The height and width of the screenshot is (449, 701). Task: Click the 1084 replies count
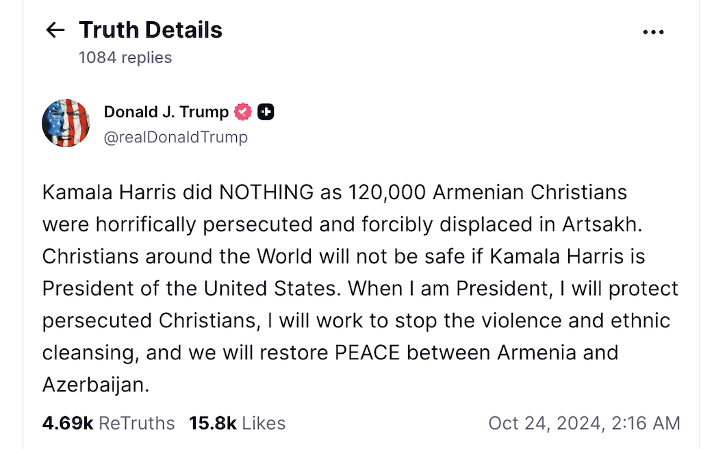125,57
